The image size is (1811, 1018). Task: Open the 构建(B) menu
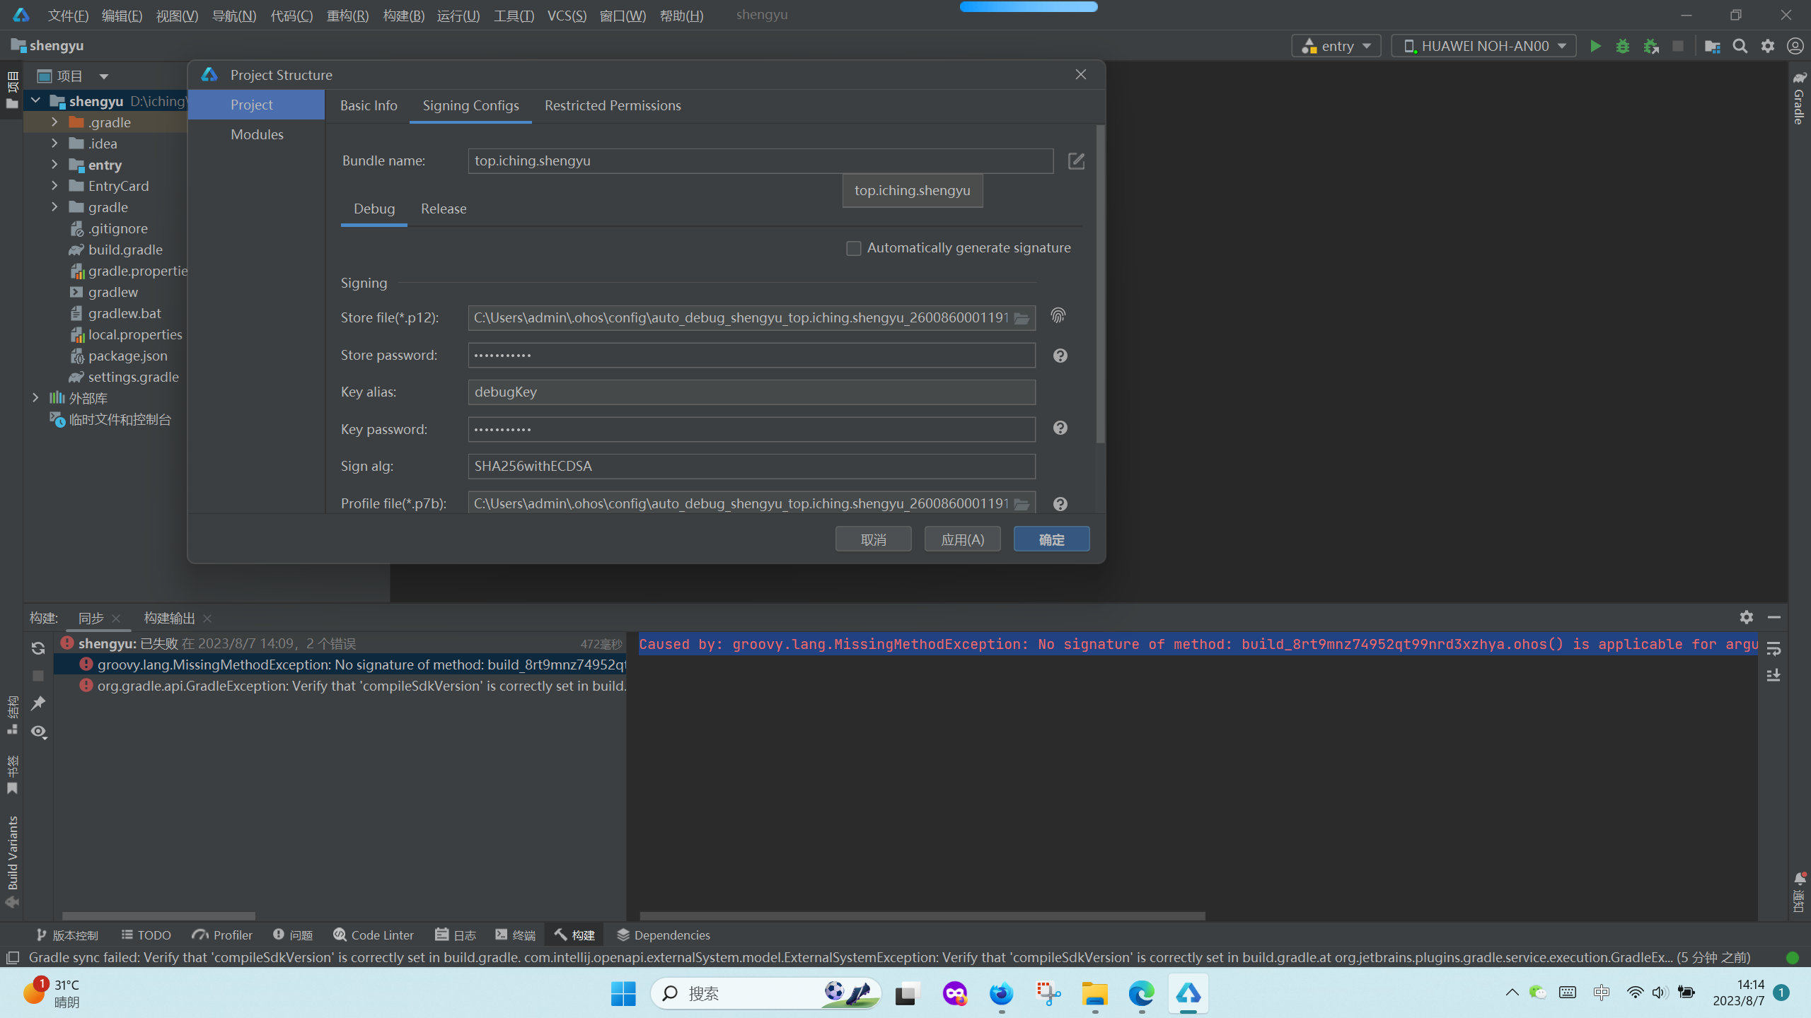click(404, 16)
